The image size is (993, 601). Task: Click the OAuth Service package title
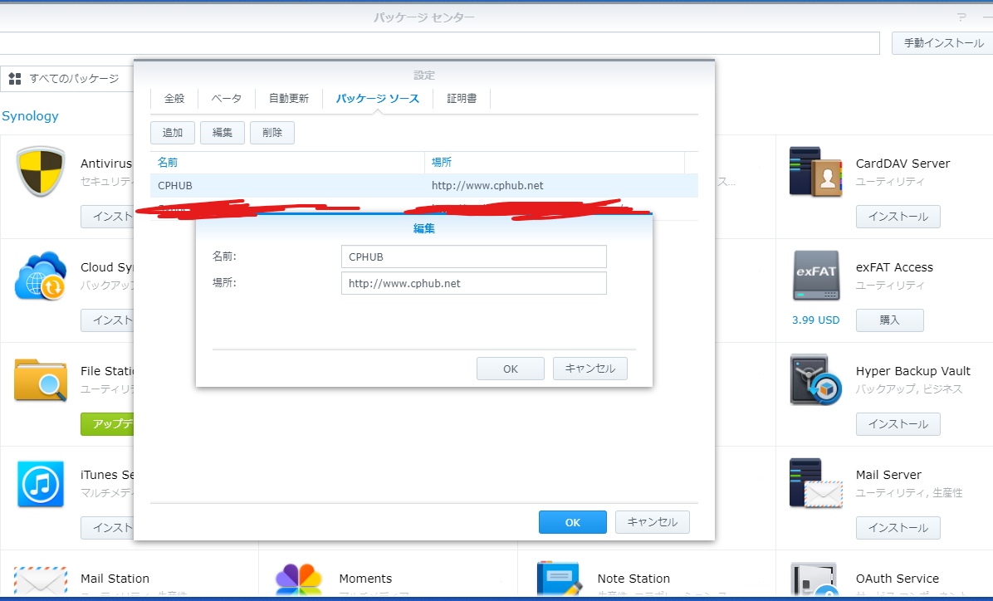[898, 579]
